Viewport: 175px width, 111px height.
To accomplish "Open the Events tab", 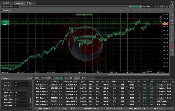I will pos(84,78).
